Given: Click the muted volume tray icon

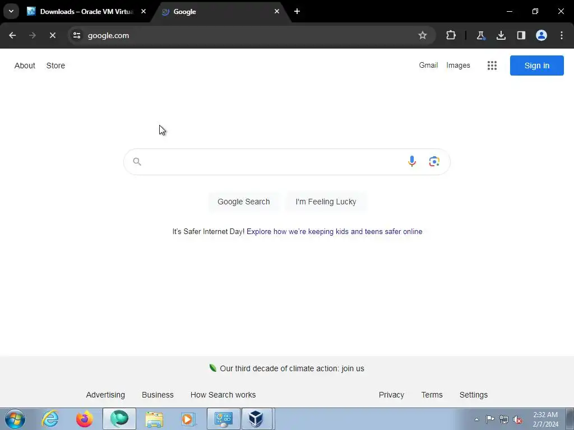Looking at the screenshot, I should tap(517, 419).
